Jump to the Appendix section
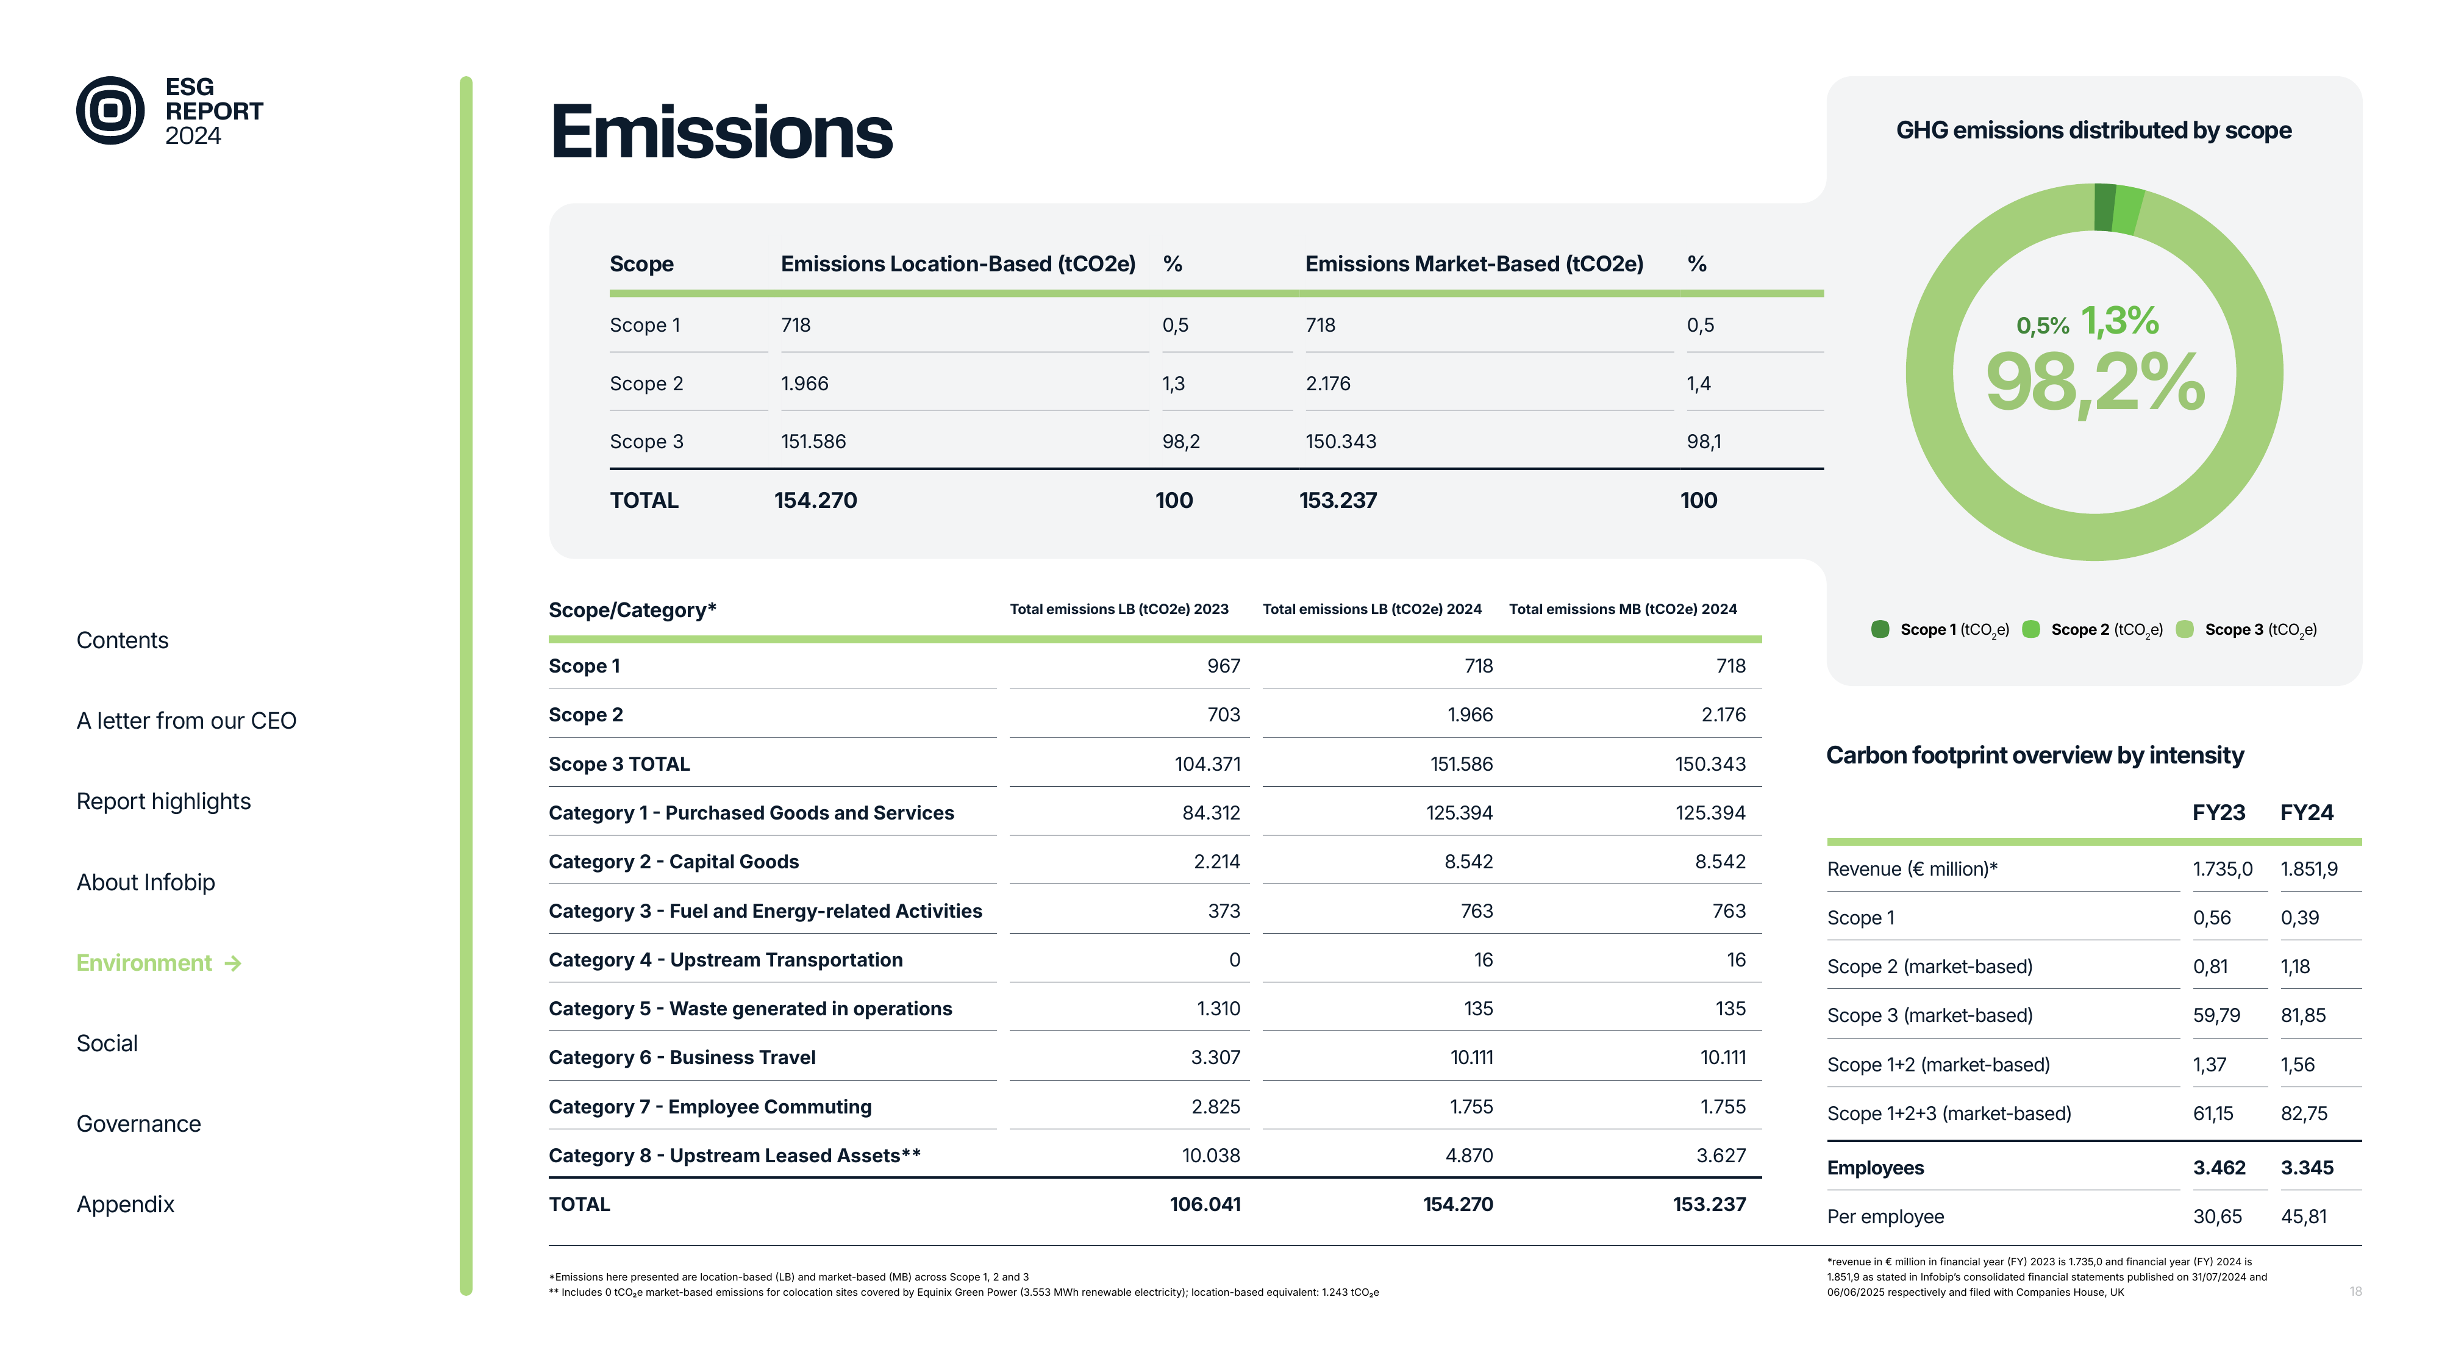Screen dimensions: 2439x1372 click(x=125, y=1204)
